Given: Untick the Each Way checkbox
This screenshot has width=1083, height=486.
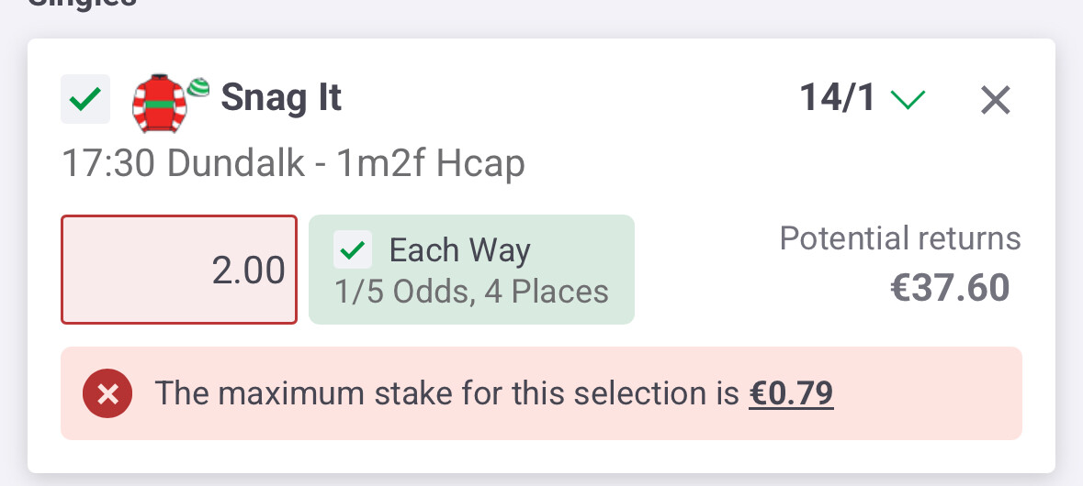Looking at the screenshot, I should [354, 249].
